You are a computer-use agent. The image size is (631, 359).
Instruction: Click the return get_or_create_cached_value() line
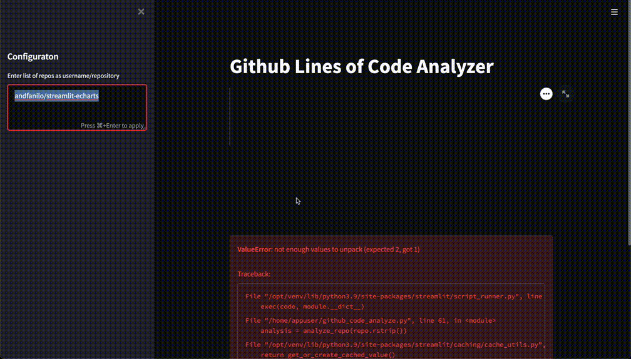tap(328, 355)
